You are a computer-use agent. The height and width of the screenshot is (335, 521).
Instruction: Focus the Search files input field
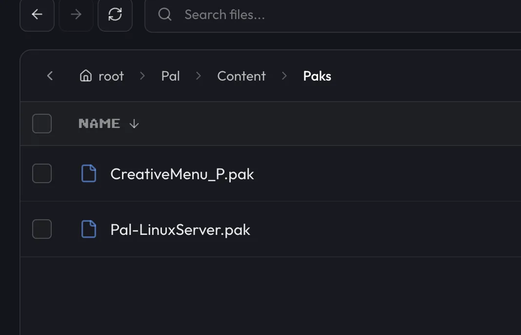coord(332,15)
